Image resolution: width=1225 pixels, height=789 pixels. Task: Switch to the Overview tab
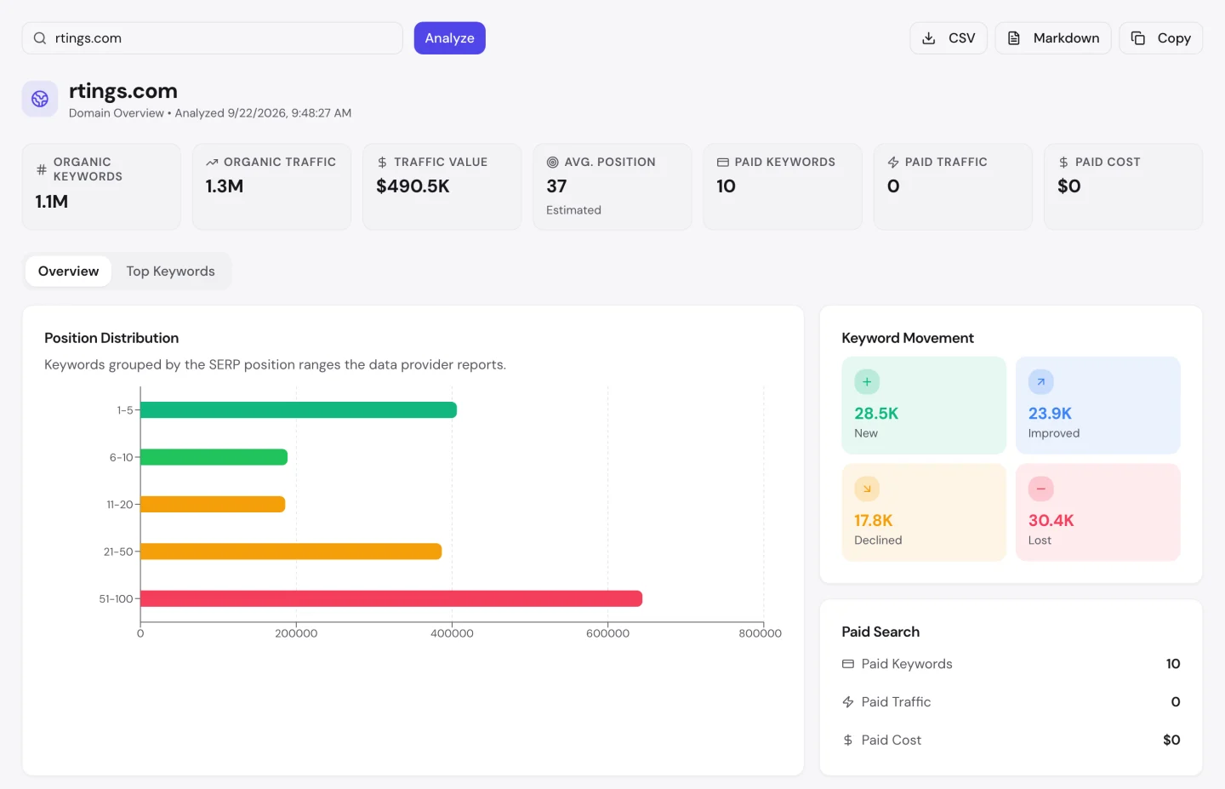(x=68, y=272)
